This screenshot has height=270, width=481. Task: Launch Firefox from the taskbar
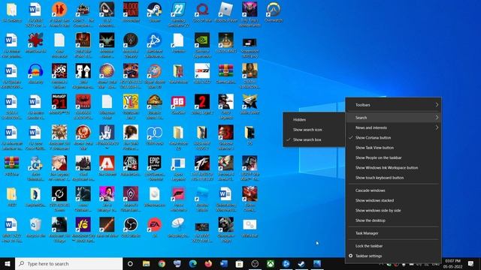[208, 263]
